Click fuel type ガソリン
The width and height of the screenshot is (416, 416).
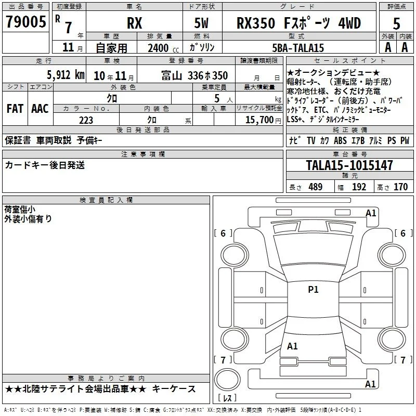coord(202,48)
